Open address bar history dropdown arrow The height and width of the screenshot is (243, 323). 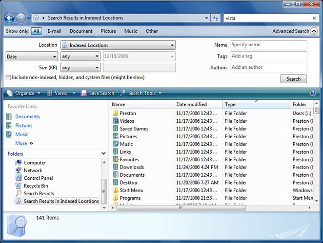(x=207, y=18)
